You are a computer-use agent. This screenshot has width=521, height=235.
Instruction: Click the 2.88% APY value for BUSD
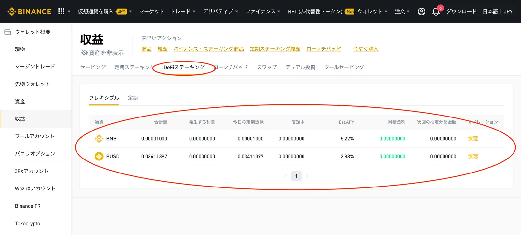pos(347,156)
